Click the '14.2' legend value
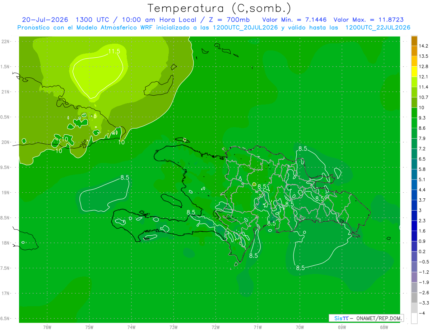 point(423,46)
